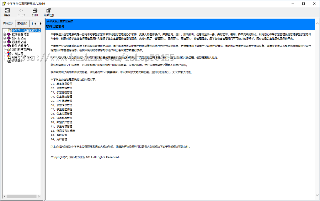Click the list line 10、固定资产管理

[x=62, y=122]
